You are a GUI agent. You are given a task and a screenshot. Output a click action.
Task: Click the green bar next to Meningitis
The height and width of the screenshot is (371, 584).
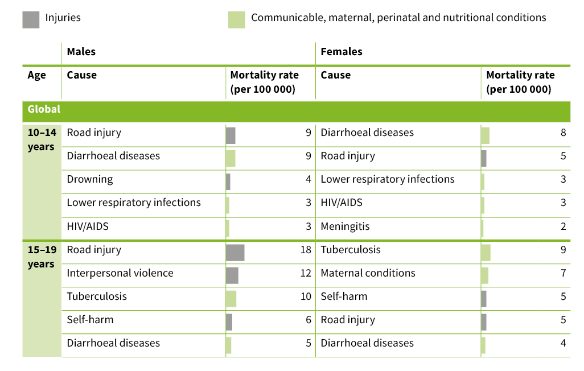tap(482, 228)
